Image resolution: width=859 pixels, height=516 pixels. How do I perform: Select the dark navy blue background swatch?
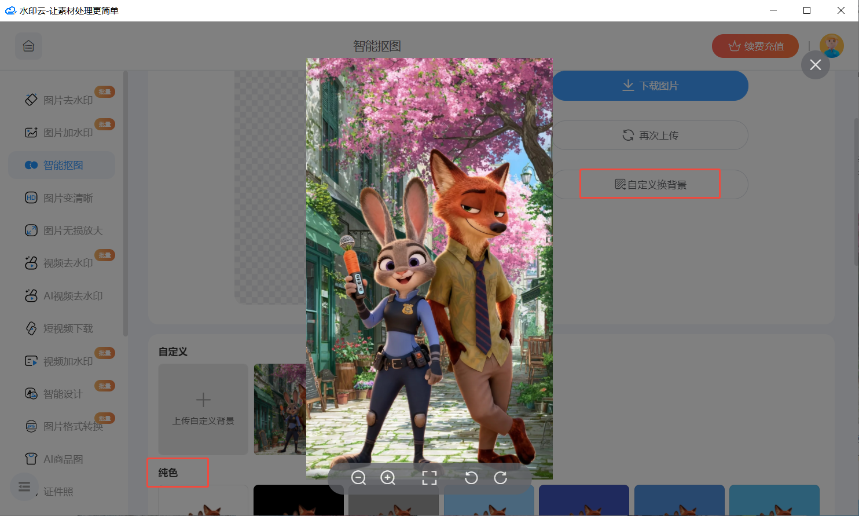tap(583, 500)
